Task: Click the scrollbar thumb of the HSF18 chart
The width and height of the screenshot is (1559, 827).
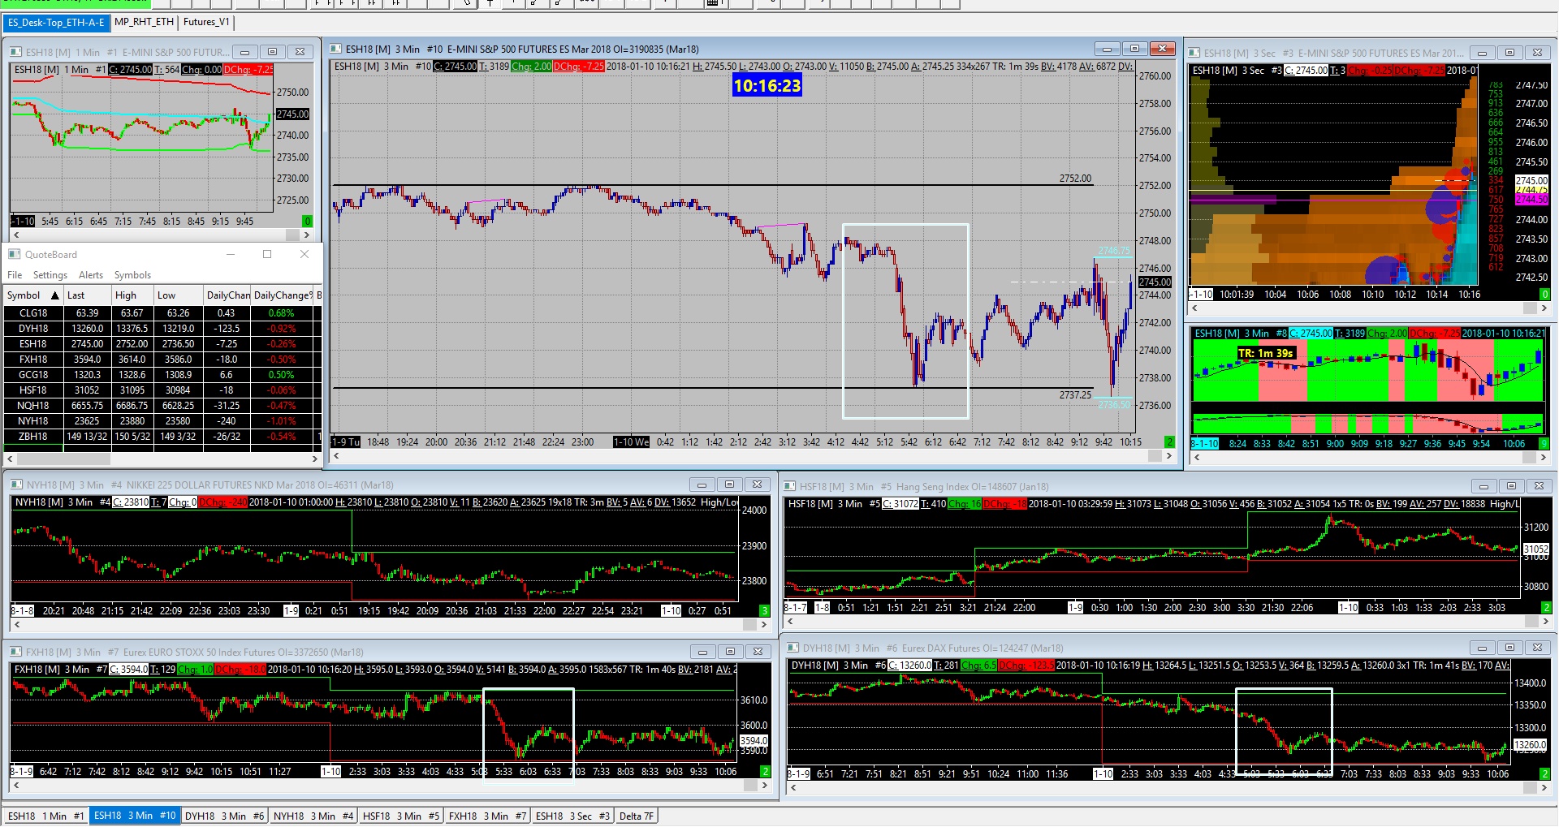Action: point(1531,622)
